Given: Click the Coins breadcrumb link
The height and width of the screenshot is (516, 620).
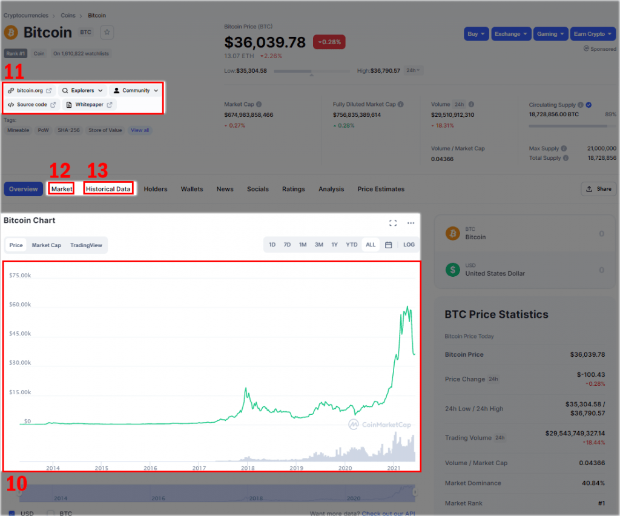Looking at the screenshot, I should 68,15.
